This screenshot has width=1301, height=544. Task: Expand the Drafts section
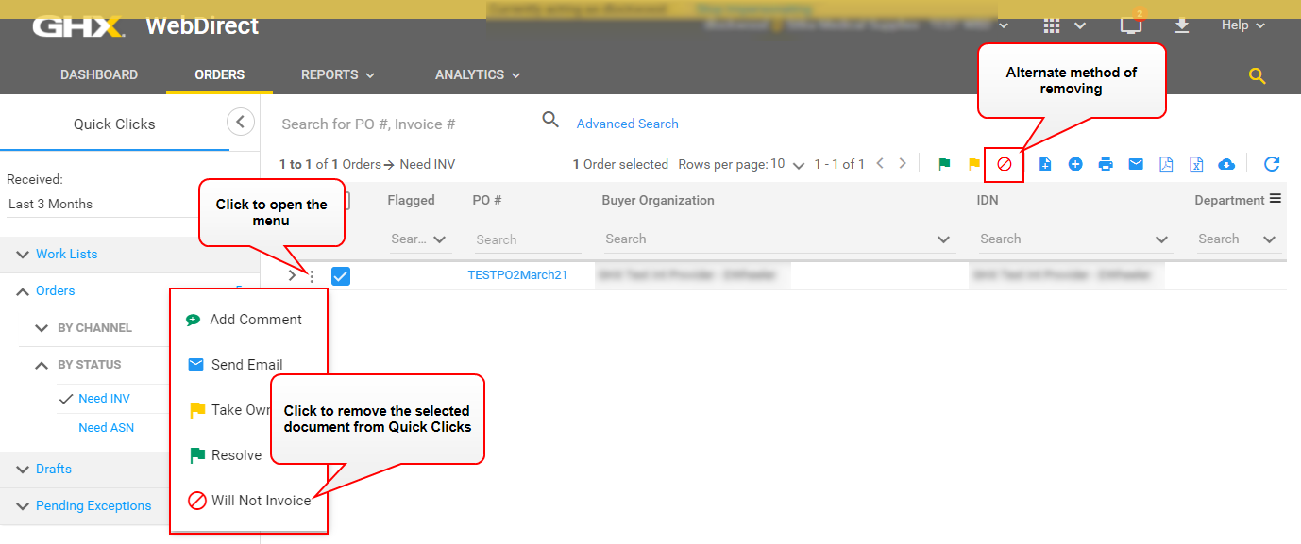coord(54,469)
